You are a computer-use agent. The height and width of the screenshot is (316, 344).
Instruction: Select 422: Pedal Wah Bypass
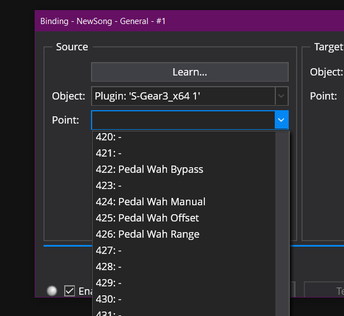tap(184, 169)
